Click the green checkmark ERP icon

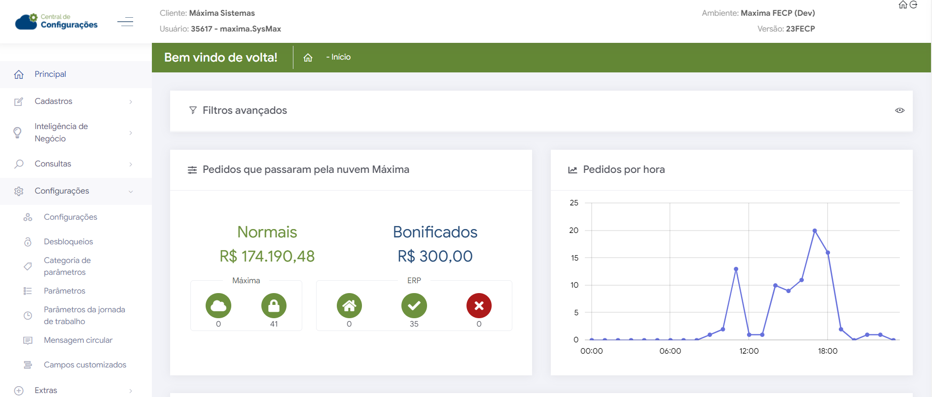click(414, 306)
